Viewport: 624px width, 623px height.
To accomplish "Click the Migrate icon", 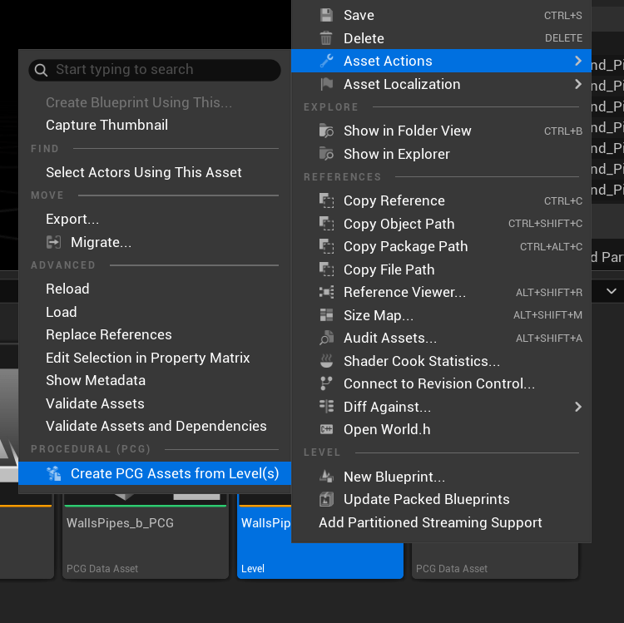I will click(x=54, y=242).
